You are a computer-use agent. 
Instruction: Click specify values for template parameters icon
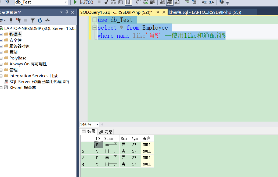(221, 2)
